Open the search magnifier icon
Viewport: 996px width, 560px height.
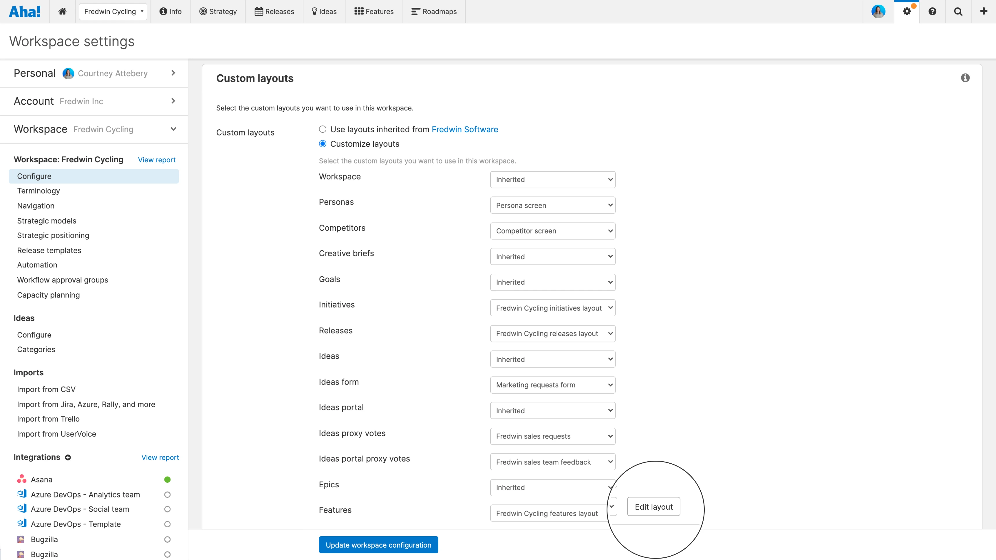tap(958, 11)
